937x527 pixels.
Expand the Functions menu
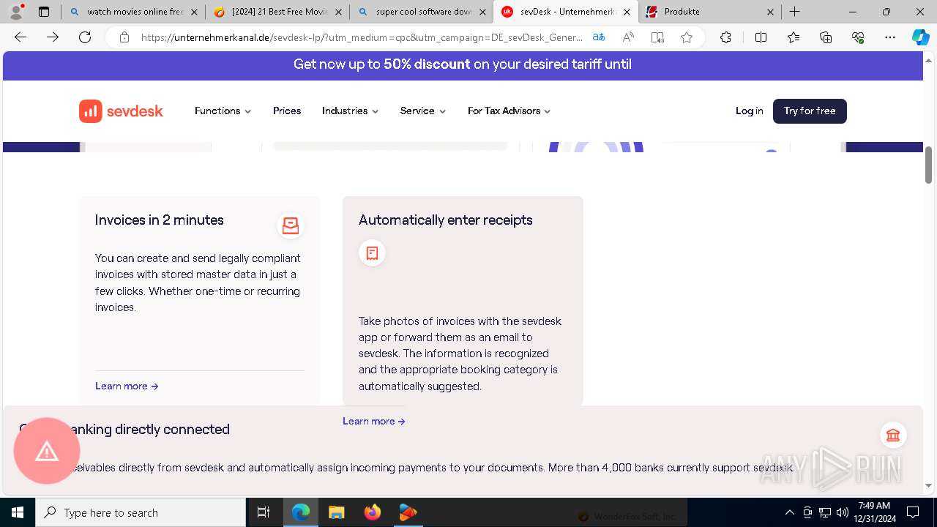[223, 111]
